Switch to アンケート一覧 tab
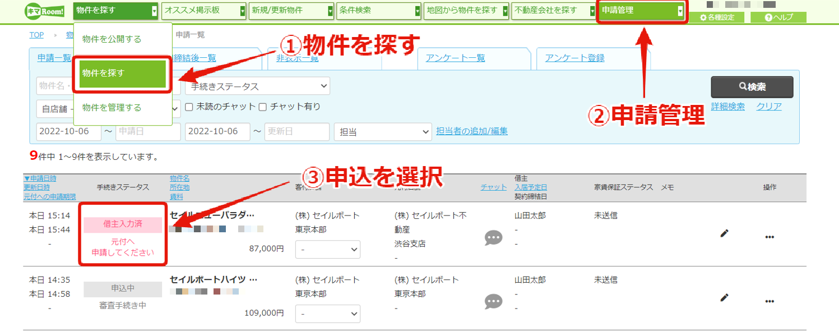This screenshot has height=331, width=839. (455, 58)
